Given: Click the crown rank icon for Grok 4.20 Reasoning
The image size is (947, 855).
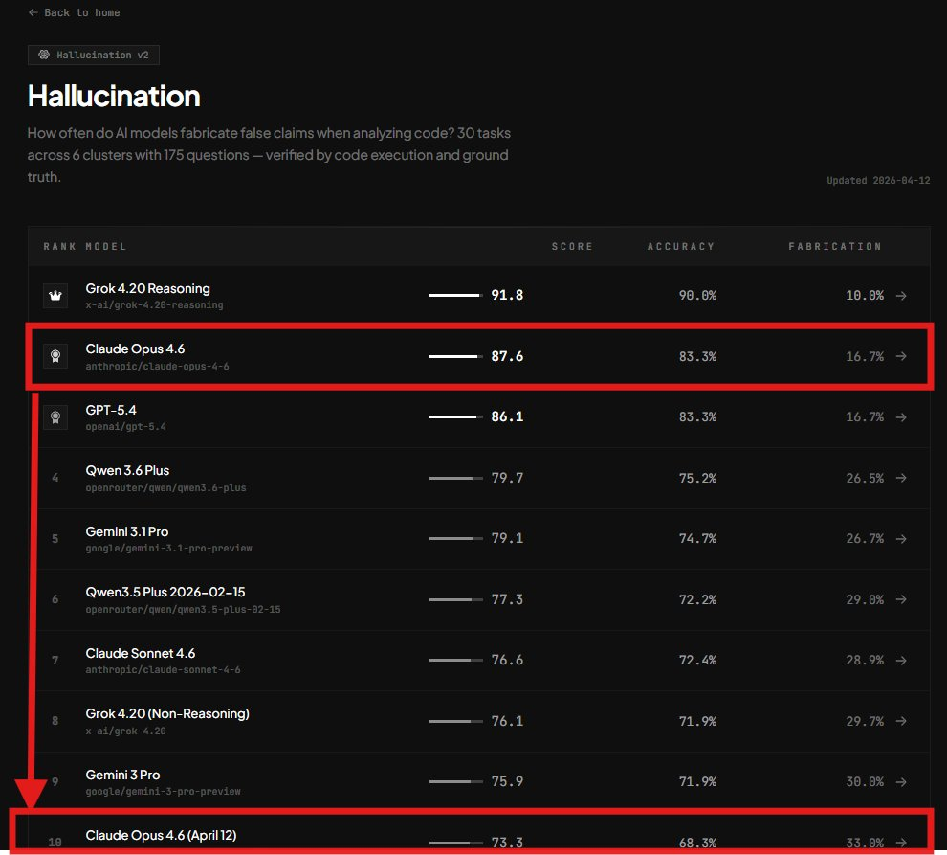Looking at the screenshot, I should click(55, 296).
